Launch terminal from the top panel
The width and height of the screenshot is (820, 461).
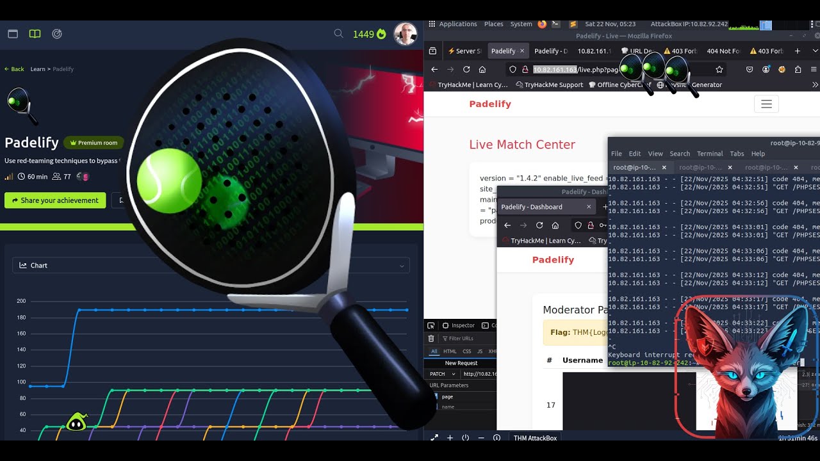pyautogui.click(x=555, y=24)
